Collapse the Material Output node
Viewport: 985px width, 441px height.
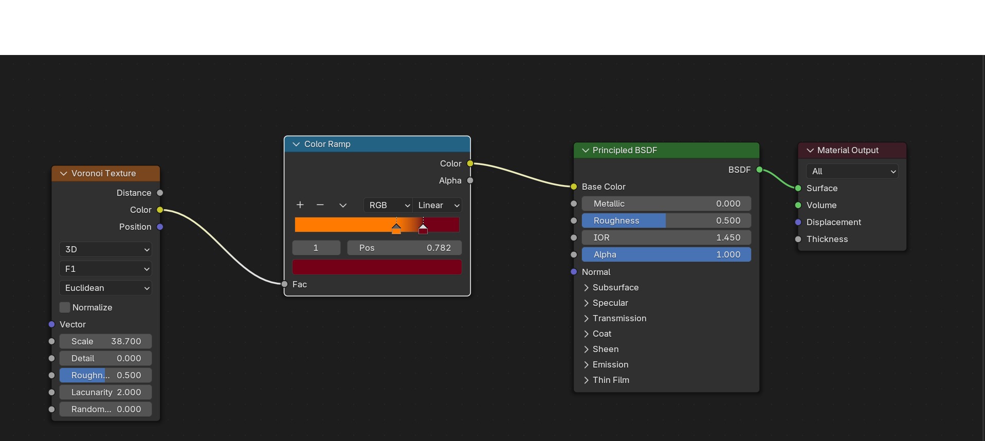[x=810, y=151]
